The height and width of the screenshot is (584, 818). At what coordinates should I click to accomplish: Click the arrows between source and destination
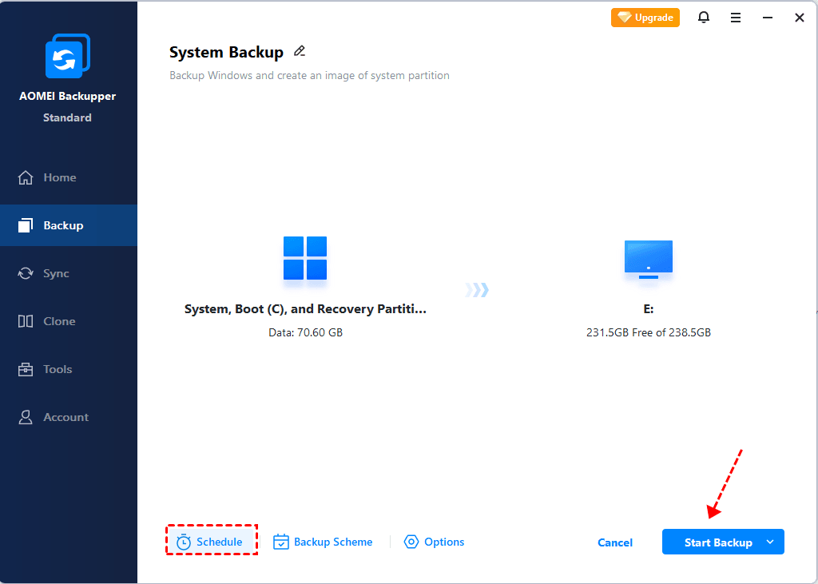pyautogui.click(x=476, y=292)
